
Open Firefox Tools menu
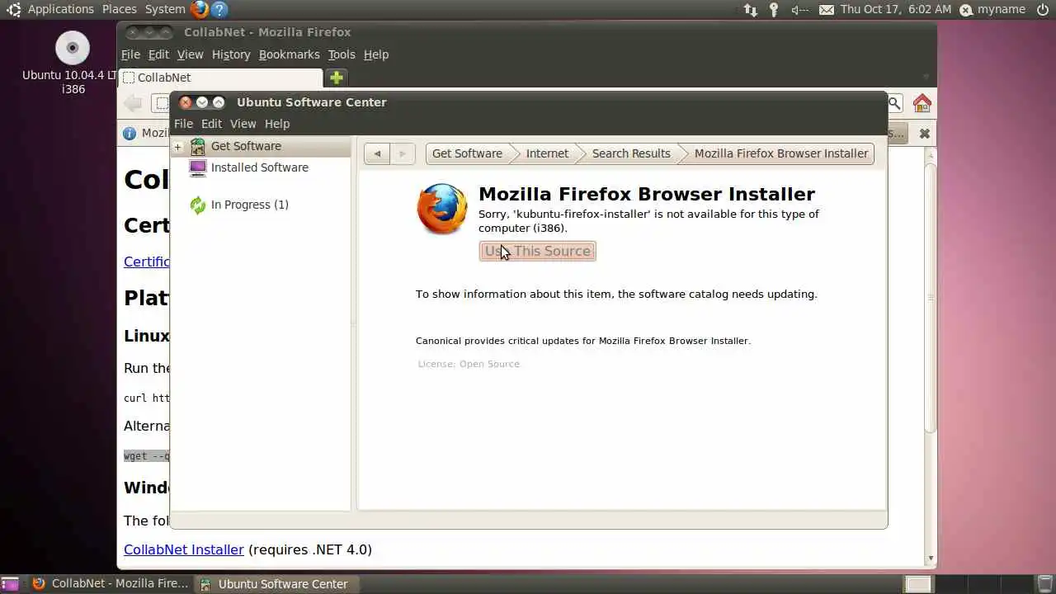click(342, 54)
